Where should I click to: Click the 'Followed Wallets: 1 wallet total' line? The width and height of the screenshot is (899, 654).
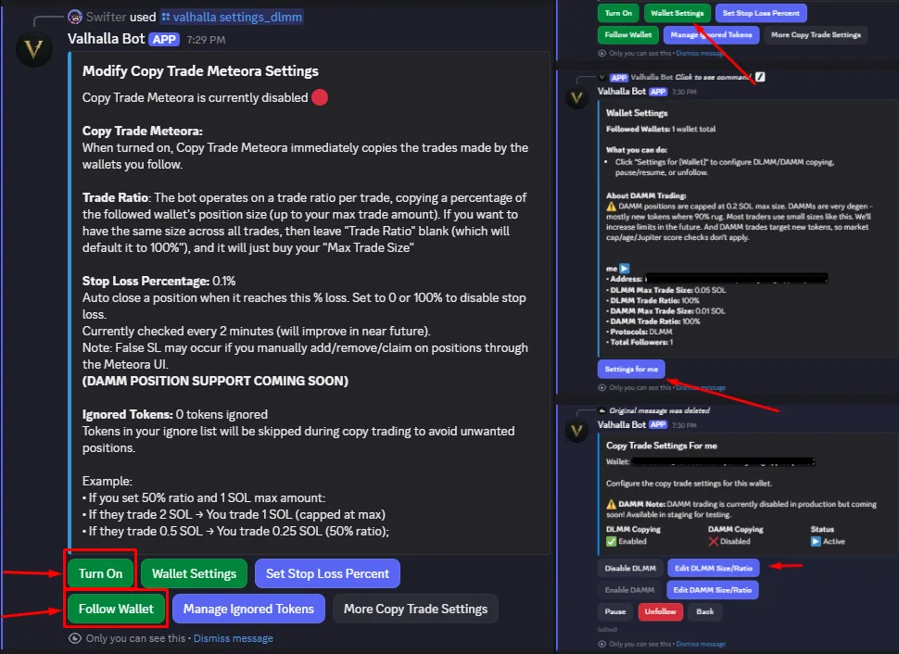pos(661,129)
